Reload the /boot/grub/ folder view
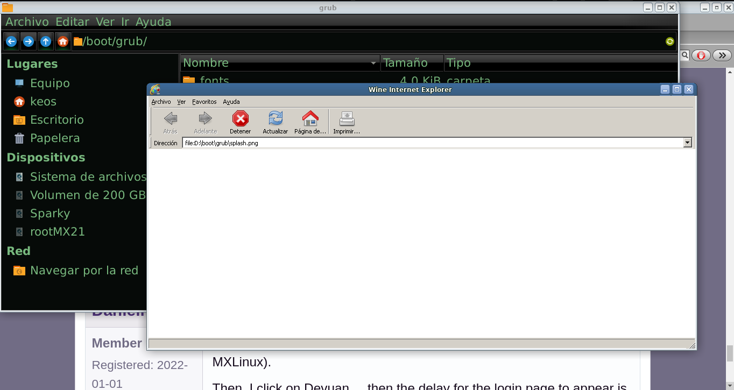Viewport: 734px width, 390px height. click(x=670, y=41)
